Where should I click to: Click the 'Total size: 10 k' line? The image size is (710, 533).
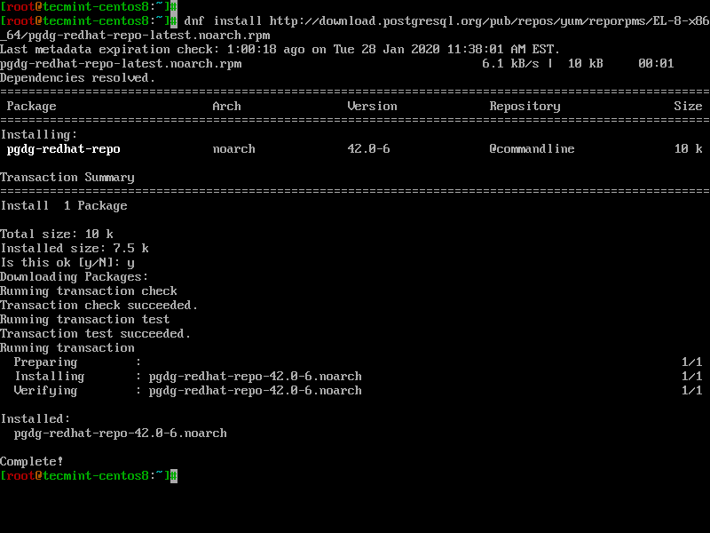(57, 235)
